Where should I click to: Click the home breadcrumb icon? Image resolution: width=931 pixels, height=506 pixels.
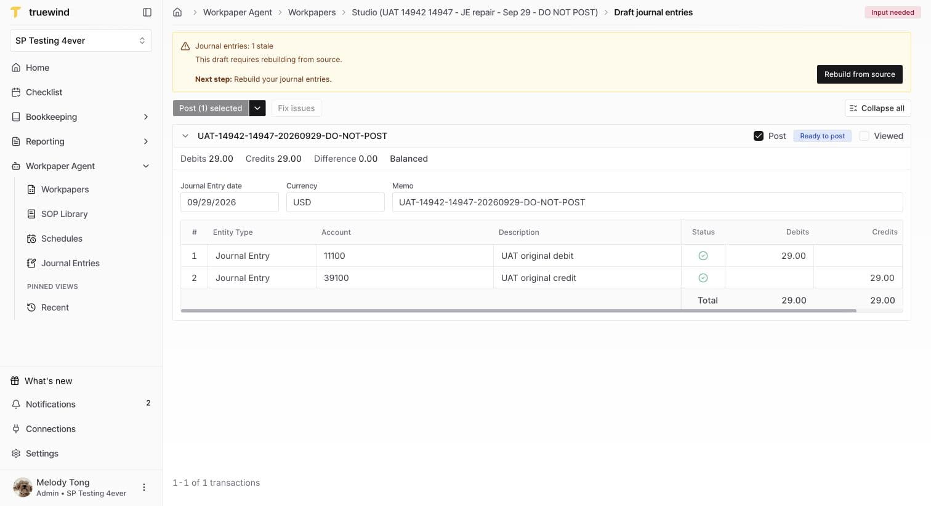(177, 12)
